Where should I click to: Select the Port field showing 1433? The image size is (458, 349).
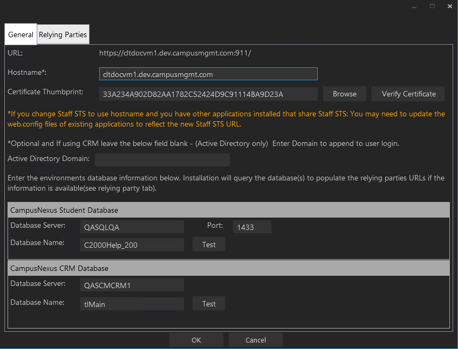251,227
